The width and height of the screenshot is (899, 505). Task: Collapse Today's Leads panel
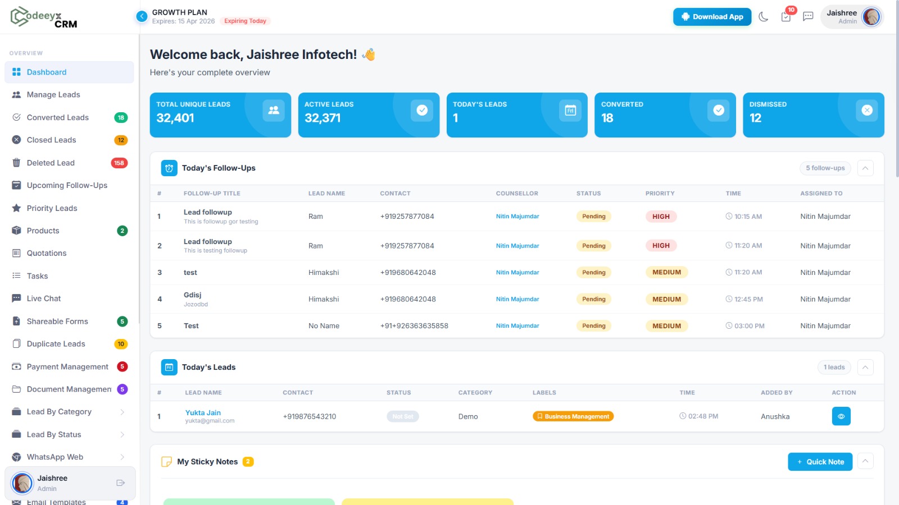click(x=865, y=368)
